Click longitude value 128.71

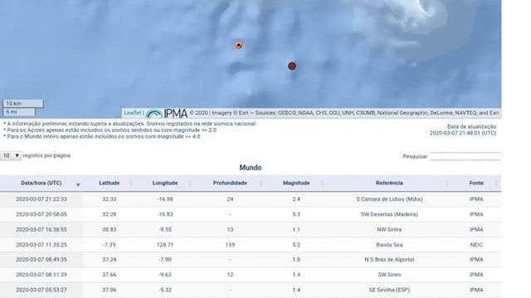[x=165, y=245]
